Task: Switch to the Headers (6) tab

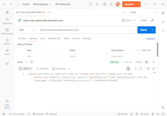Action: click(x=54, y=38)
